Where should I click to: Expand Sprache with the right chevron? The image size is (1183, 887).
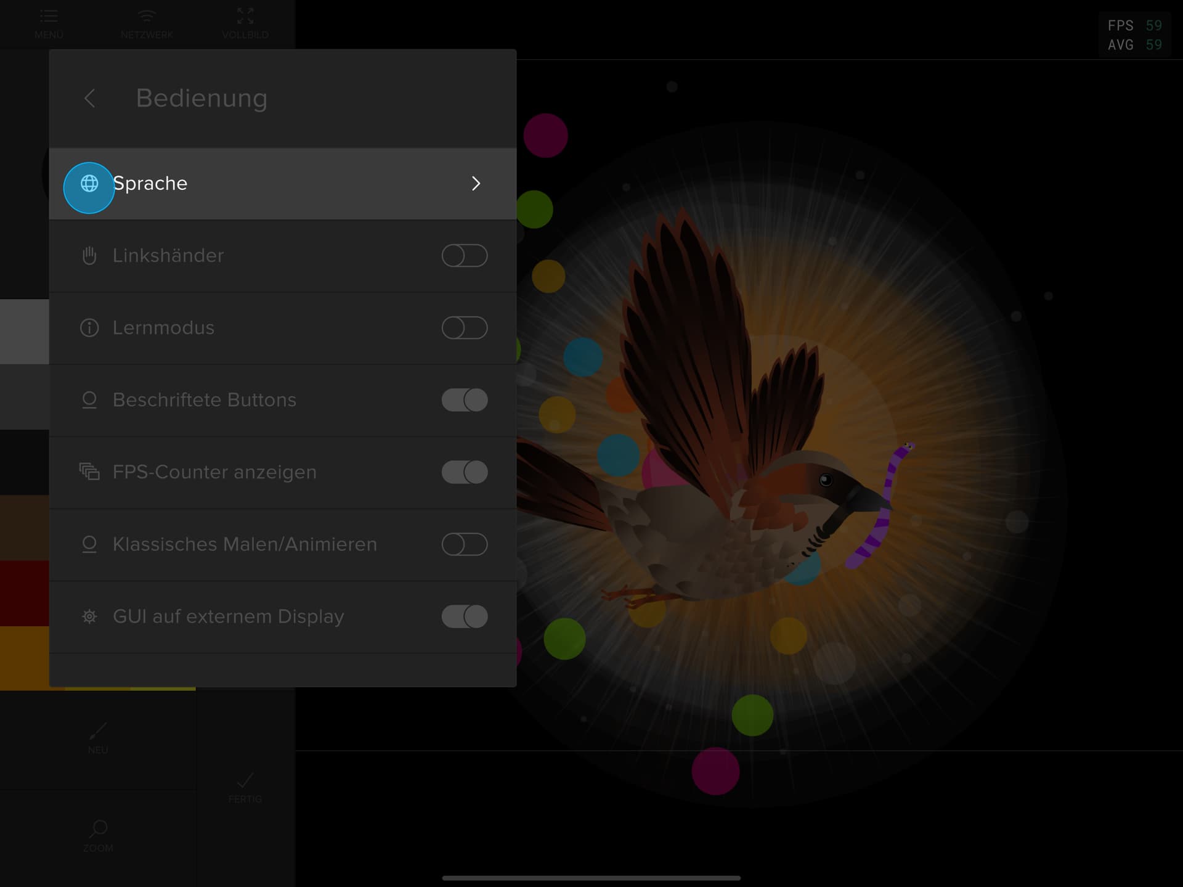coord(476,184)
